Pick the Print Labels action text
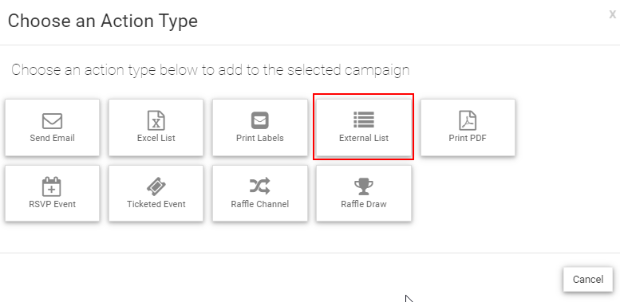The image size is (620, 302). point(260,138)
